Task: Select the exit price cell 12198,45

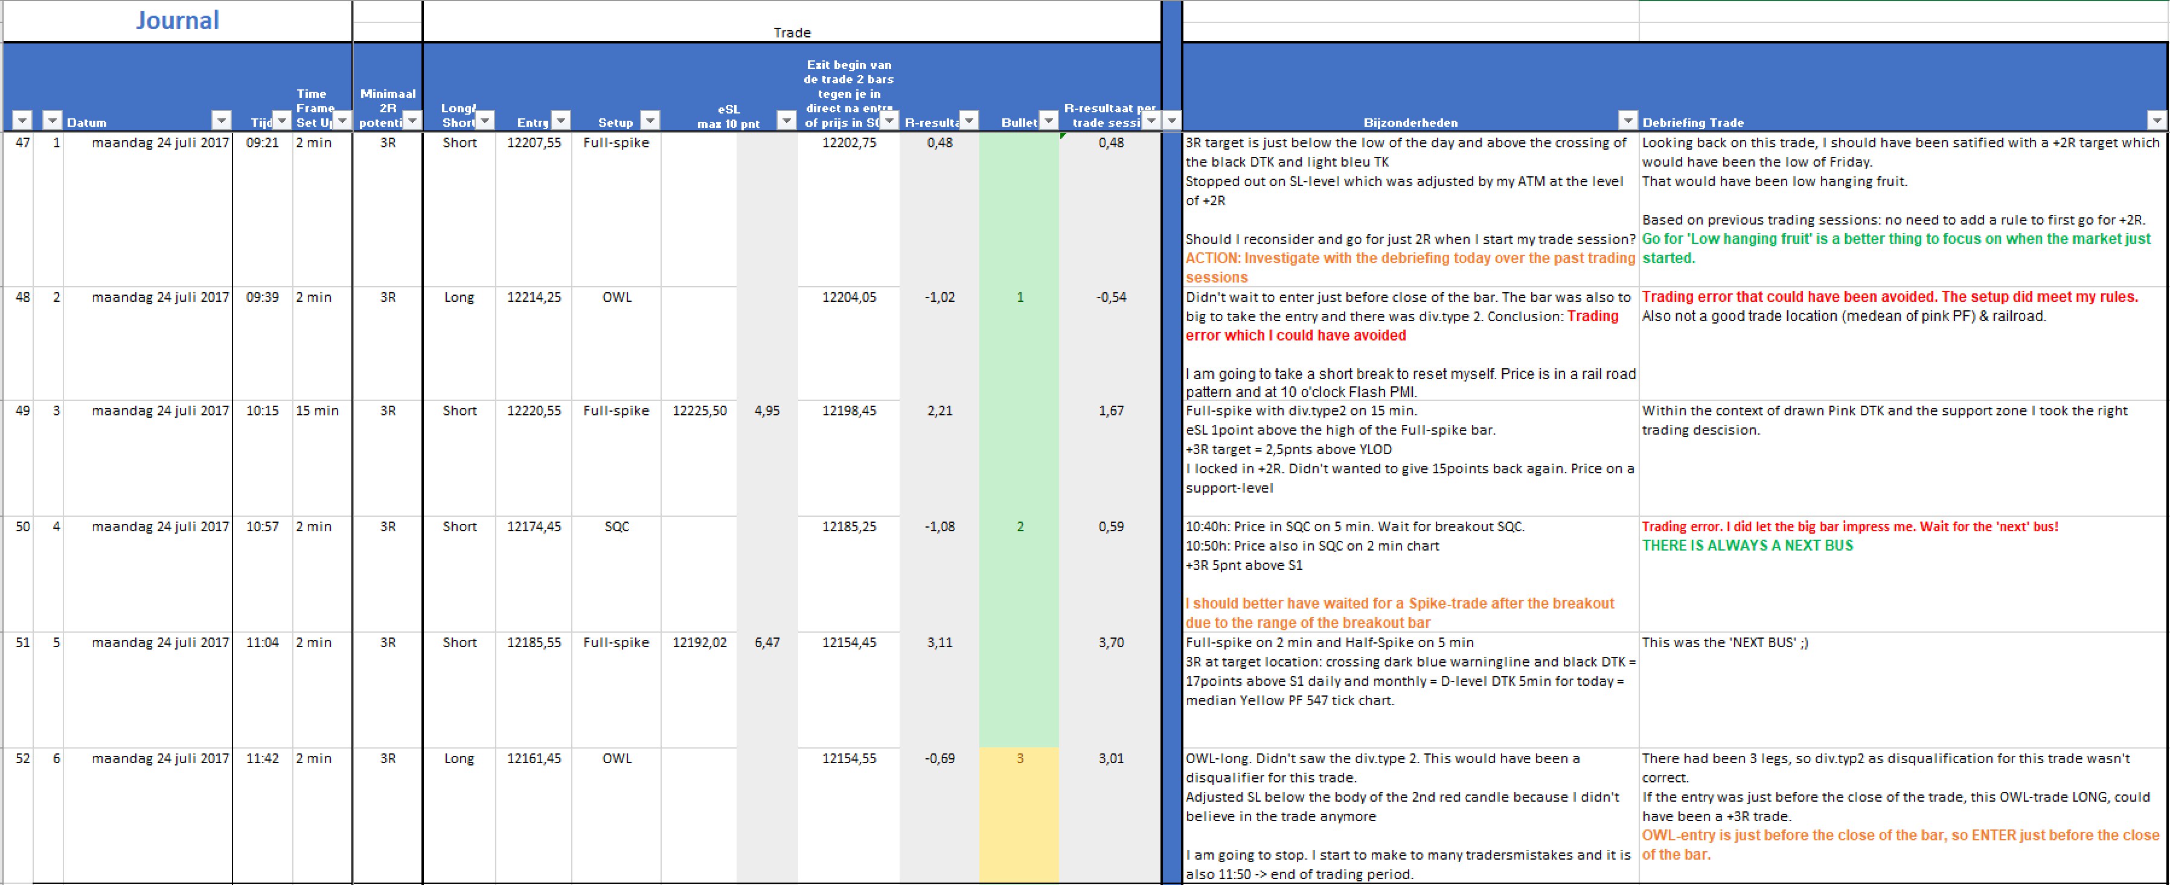Action: (x=848, y=458)
